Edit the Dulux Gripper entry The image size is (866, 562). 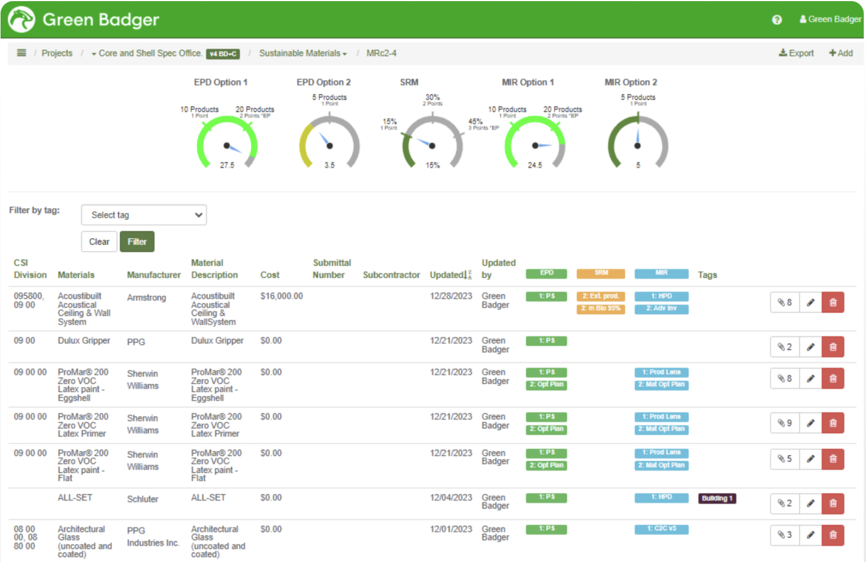click(810, 347)
